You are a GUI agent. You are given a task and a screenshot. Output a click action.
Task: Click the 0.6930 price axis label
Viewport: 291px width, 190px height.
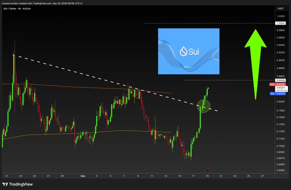pyautogui.click(x=281, y=152)
